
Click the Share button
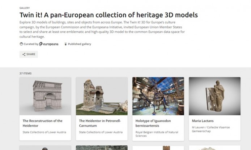tap(29, 54)
